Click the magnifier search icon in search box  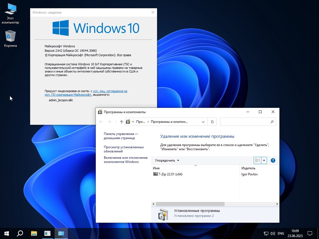coord(272,122)
